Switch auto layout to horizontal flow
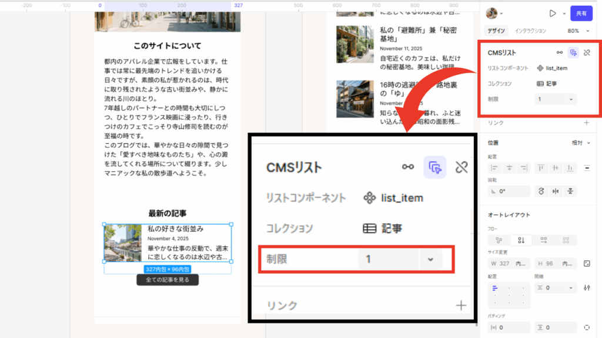 pyautogui.click(x=543, y=240)
